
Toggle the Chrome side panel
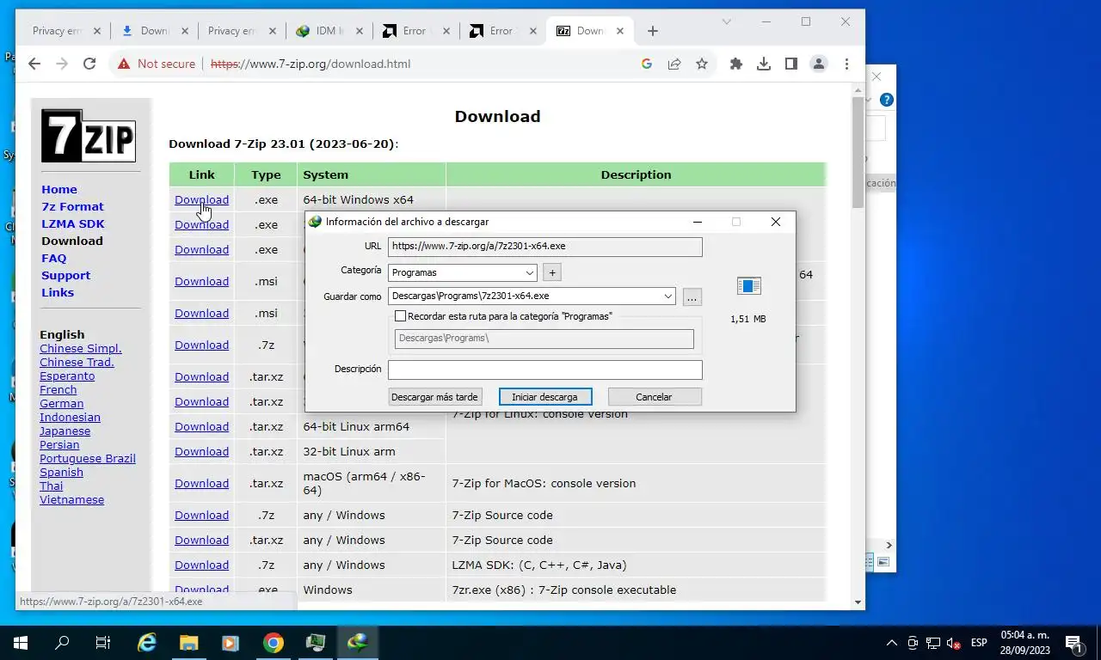click(791, 64)
